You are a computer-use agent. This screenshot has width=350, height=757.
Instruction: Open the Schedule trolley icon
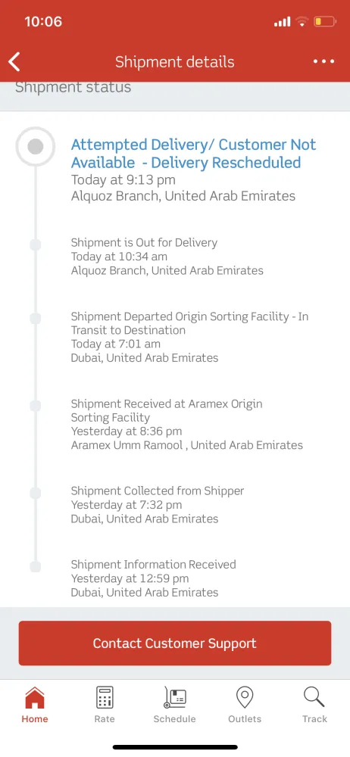[174, 698]
